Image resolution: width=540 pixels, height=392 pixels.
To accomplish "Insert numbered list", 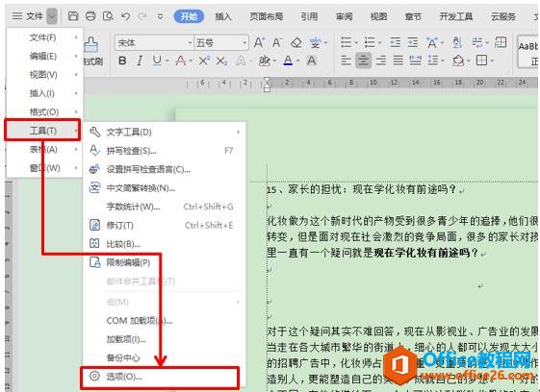I will click(x=370, y=42).
